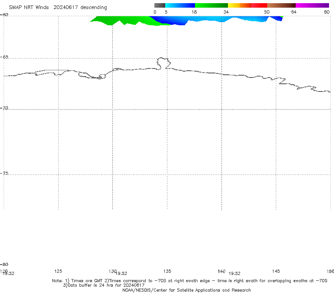The height and width of the screenshot is (293, 334).
Task: Click the latitude label '-70'
Action: pos(5,108)
